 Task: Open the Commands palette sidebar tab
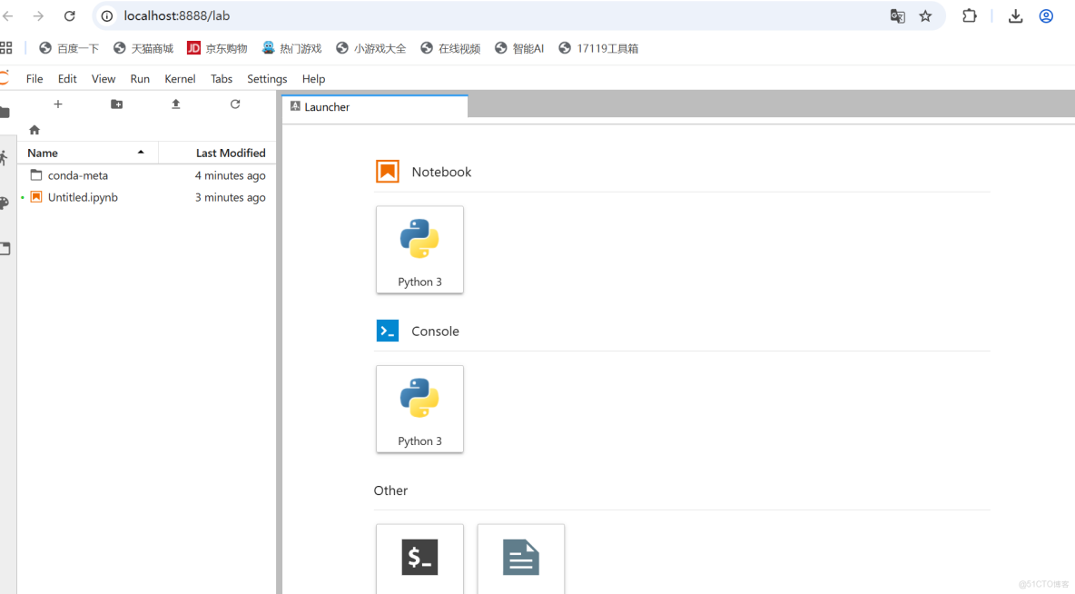coord(5,203)
